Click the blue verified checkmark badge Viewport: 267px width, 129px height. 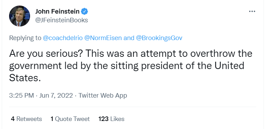pyautogui.click(x=84, y=12)
